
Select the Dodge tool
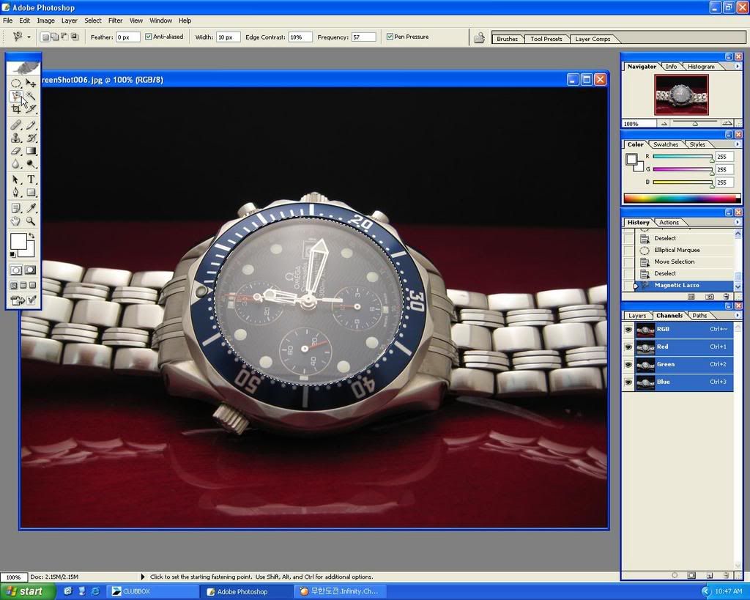[x=31, y=164]
